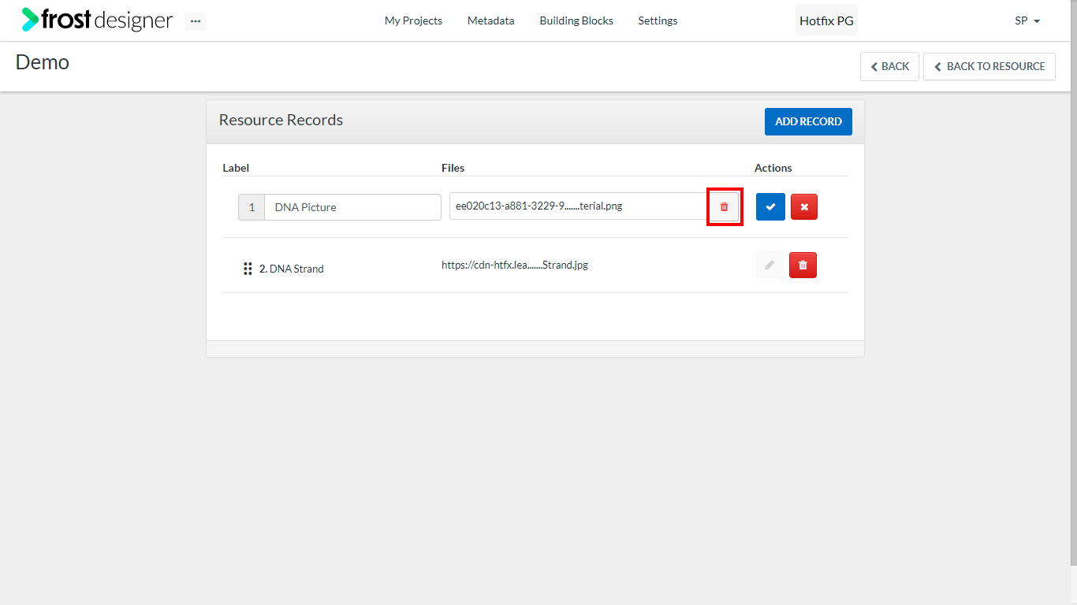Click the Actions column header
The width and height of the screenshot is (1077, 605).
[773, 168]
